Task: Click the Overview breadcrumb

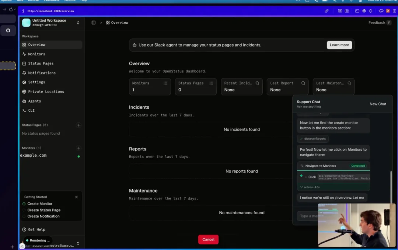Action: [117, 22]
